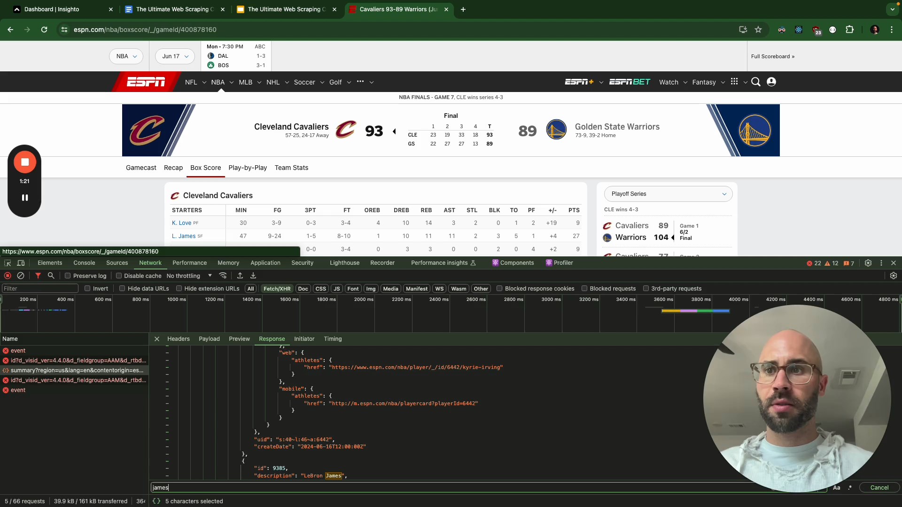
Task: Enable Preserve log checkbox
Action: (x=68, y=276)
